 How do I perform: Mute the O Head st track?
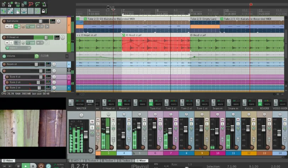point(7,43)
